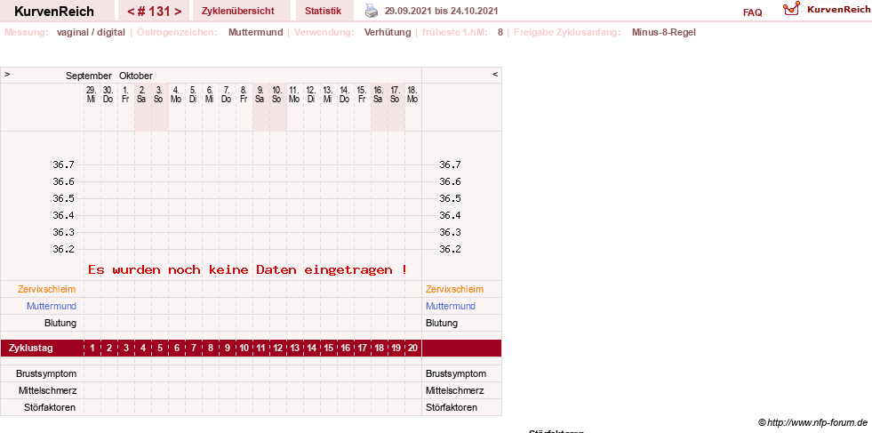Click date column '29. Mi'
This screenshot has width=872, height=433.
tap(92, 94)
